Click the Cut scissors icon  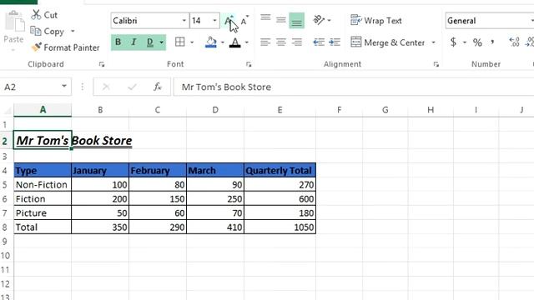(36, 15)
